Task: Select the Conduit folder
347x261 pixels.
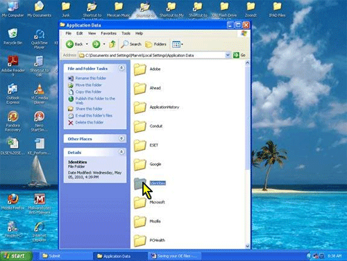Action: pos(148,126)
